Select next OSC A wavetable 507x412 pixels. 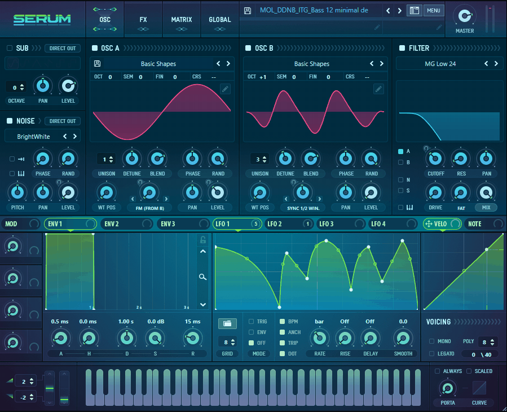228,63
